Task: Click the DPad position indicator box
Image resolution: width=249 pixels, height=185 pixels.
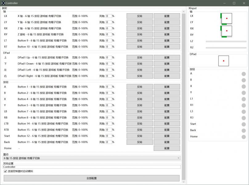Action: pos(223,61)
